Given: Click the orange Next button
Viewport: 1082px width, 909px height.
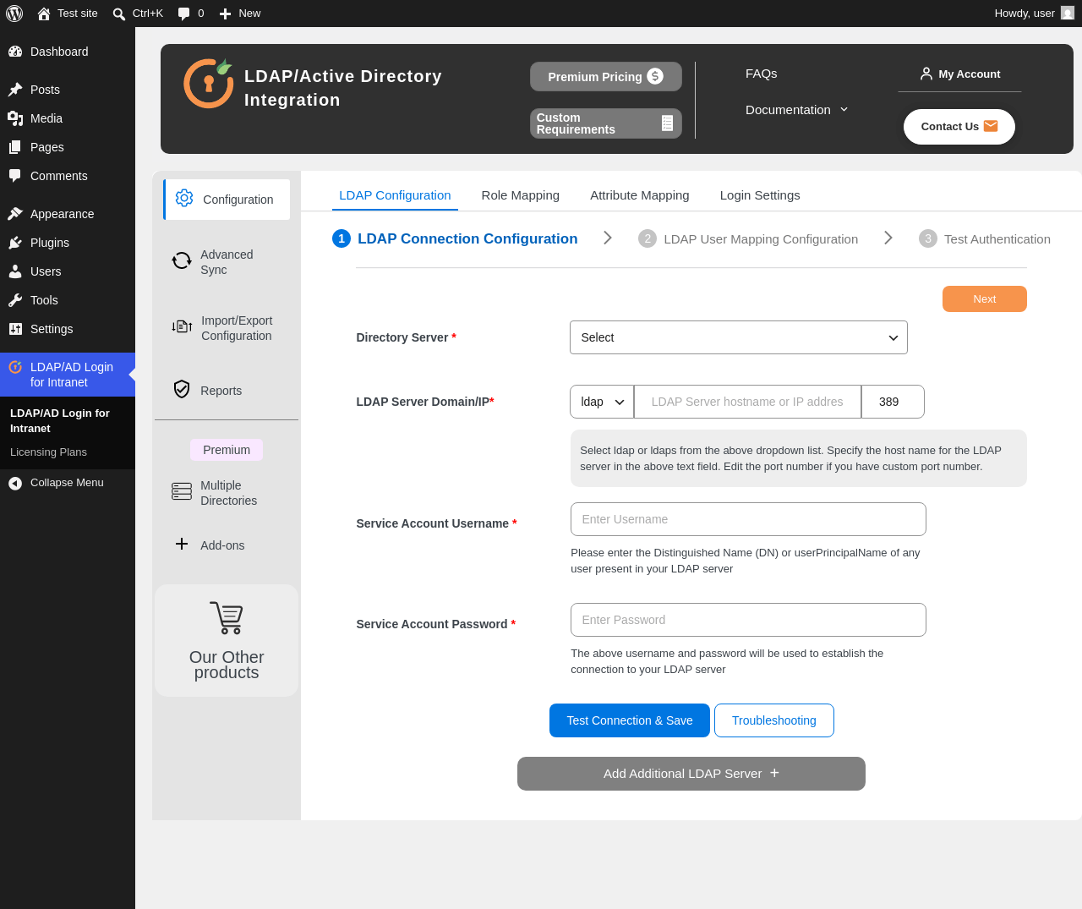Looking at the screenshot, I should coord(985,298).
